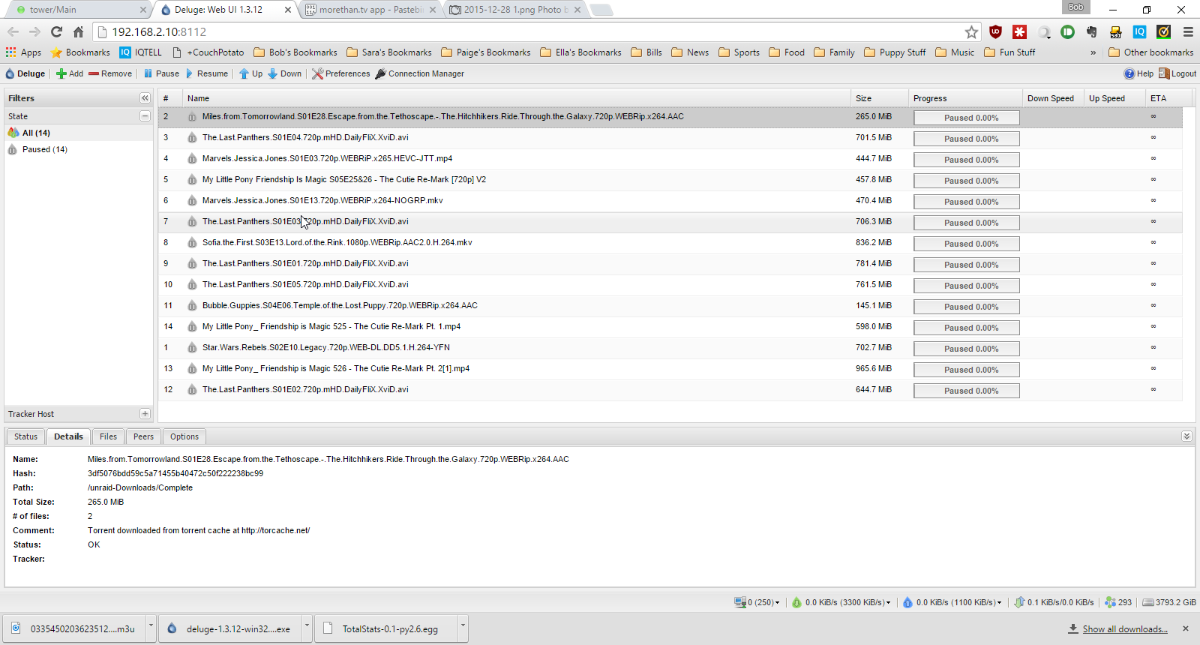Pause the selected torrent

coord(161,73)
